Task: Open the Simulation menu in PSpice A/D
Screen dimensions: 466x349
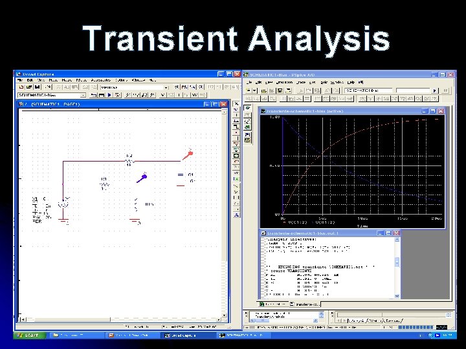Action: [284, 82]
